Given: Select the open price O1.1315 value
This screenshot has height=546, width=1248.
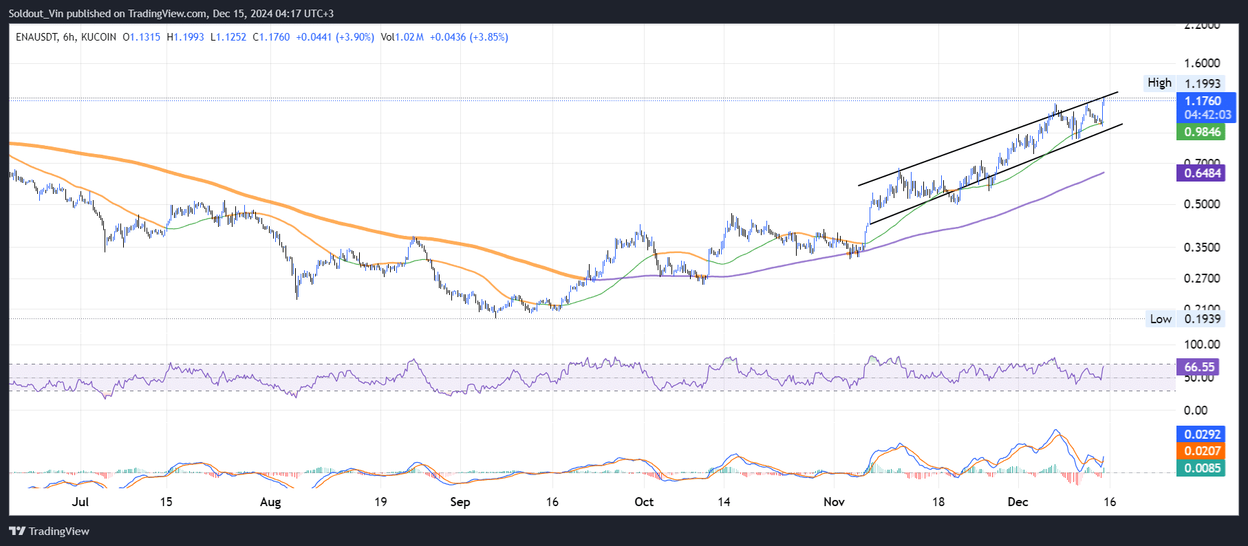Looking at the screenshot, I should point(141,37).
